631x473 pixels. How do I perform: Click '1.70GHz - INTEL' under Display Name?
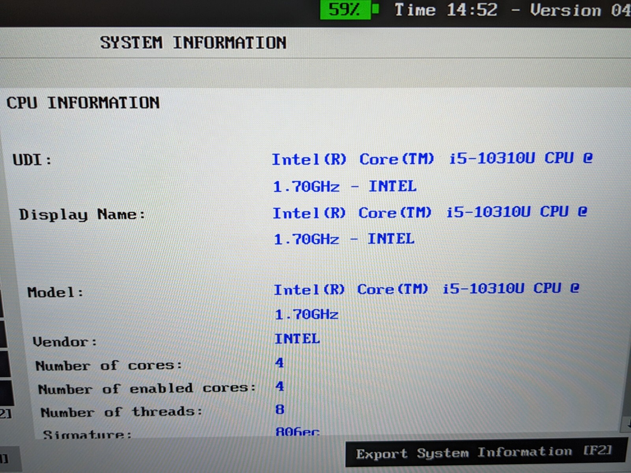coord(344,239)
